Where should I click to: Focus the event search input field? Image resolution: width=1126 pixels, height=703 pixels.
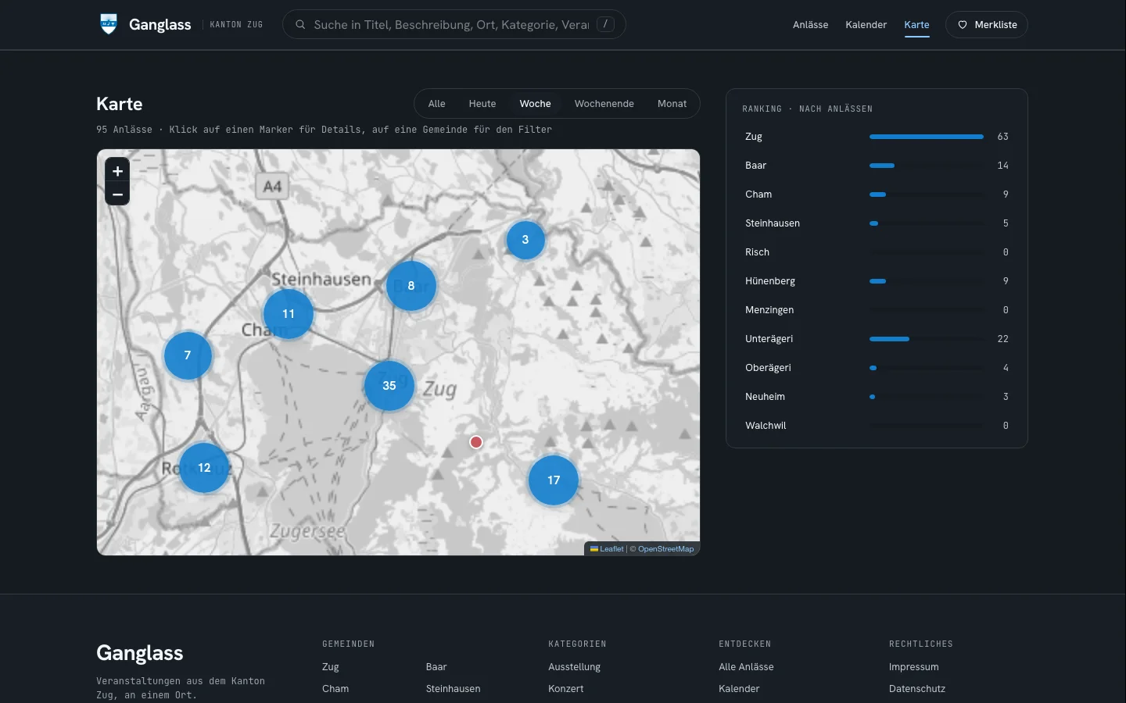click(452, 25)
